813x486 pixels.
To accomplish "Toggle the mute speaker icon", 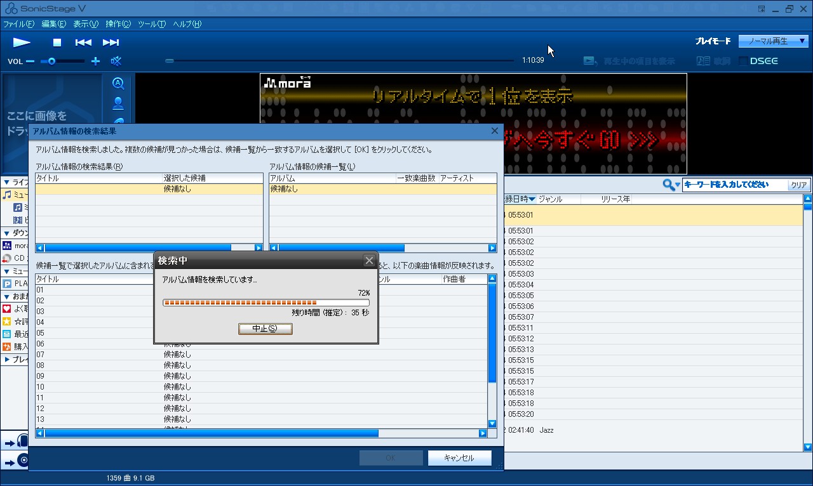I will coord(116,62).
